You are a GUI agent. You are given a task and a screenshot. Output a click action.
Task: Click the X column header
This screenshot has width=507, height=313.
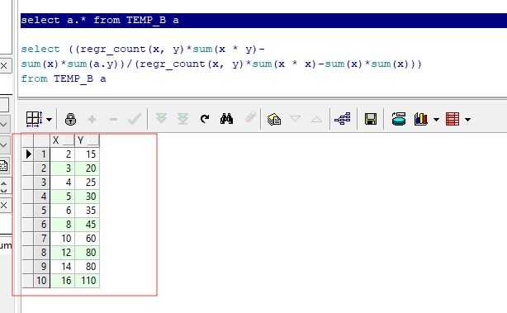click(63, 140)
